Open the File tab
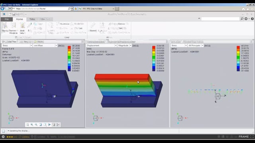Screen dimensions: 255x143 pos(7,19)
